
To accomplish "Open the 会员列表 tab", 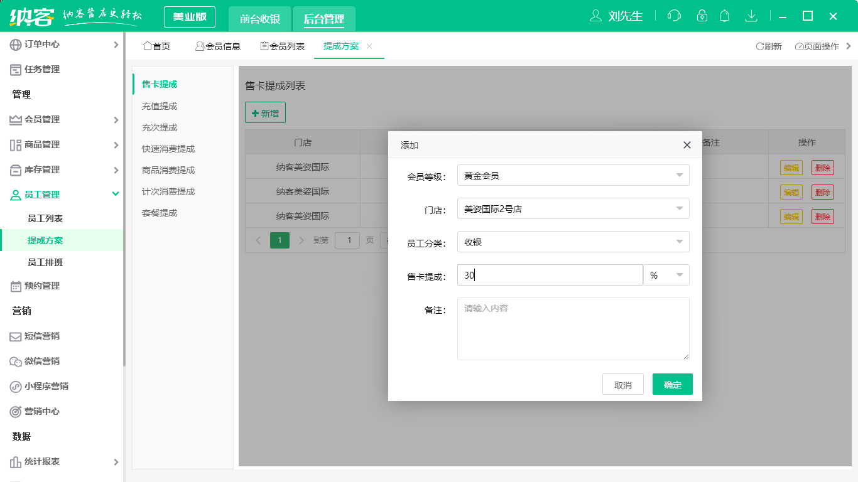I will 282,46.
